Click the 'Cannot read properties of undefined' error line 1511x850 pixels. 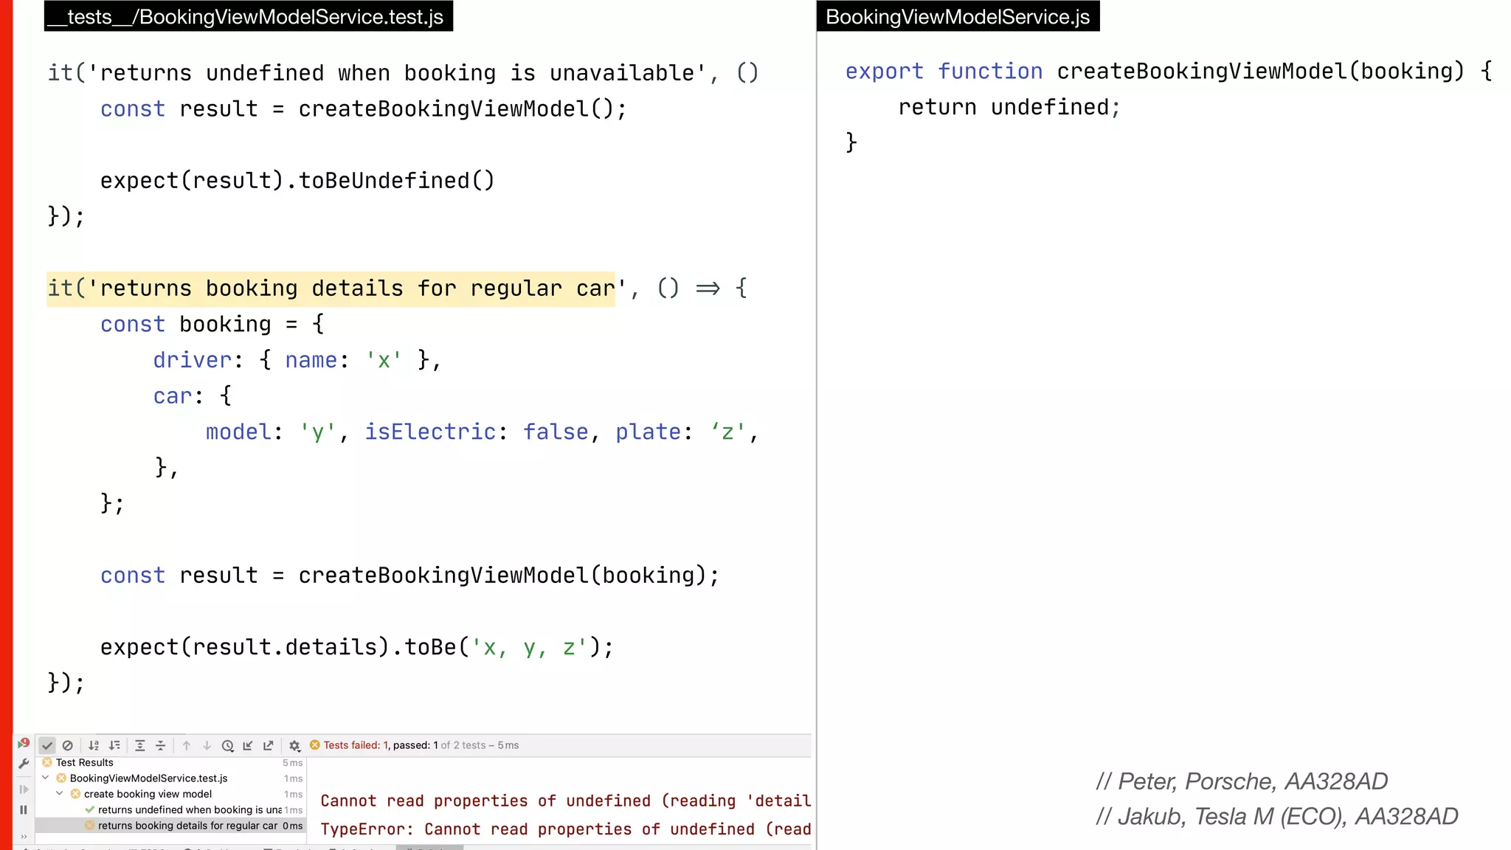click(x=566, y=801)
